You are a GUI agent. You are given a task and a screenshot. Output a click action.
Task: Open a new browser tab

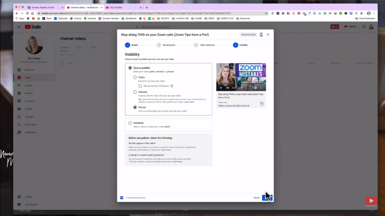click(147, 7)
